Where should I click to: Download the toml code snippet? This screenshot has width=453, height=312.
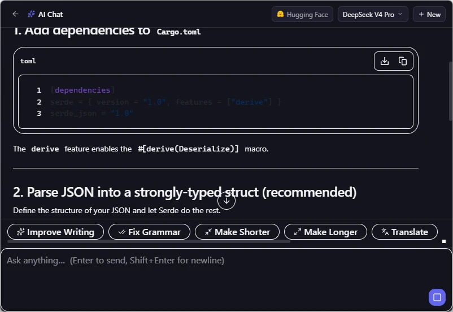385,61
